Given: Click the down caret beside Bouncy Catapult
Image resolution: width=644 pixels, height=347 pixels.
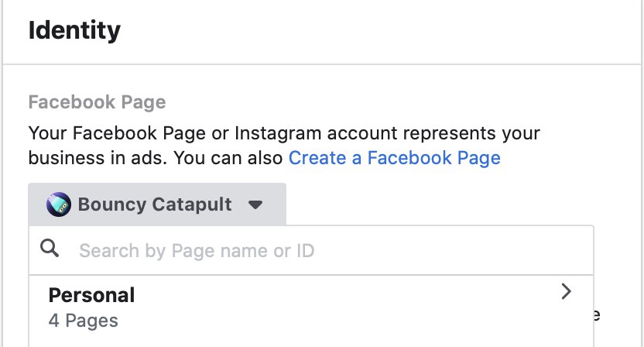Looking at the screenshot, I should click(255, 204).
